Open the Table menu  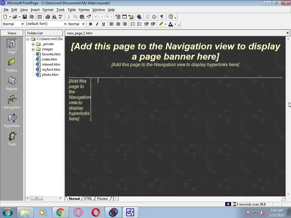coord(72,10)
